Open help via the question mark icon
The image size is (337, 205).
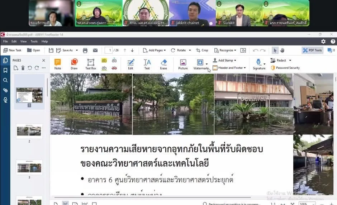[x=333, y=42]
